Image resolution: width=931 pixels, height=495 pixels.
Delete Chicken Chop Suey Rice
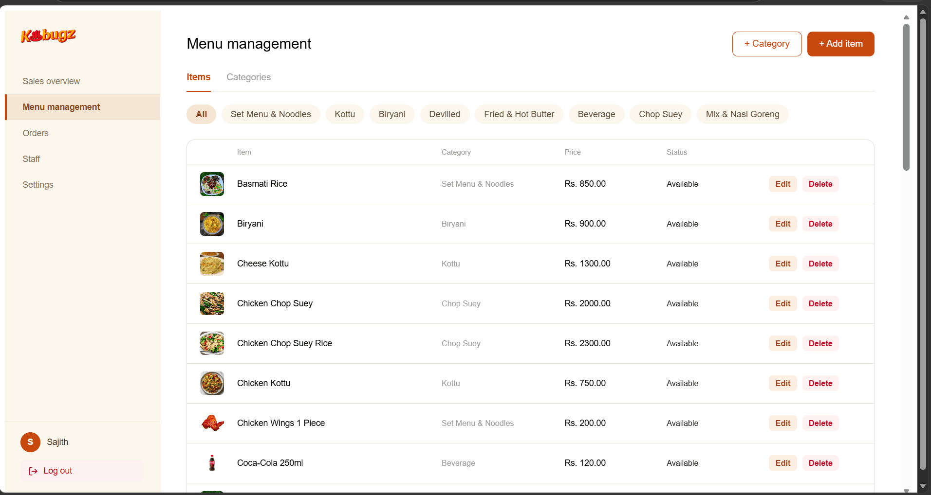click(x=820, y=343)
